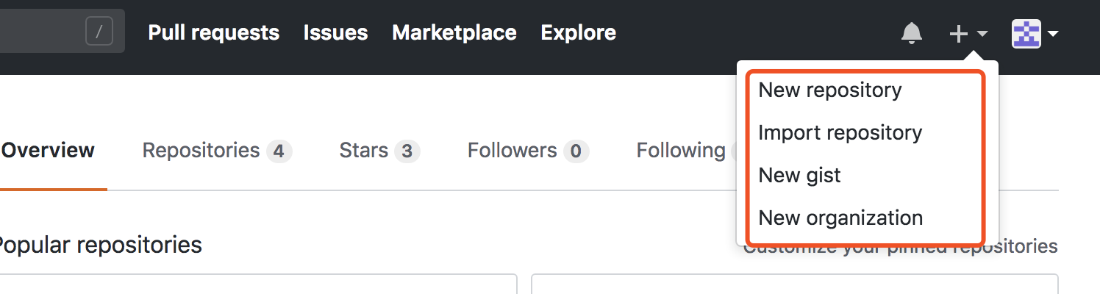Viewport: 1100px width, 294px height.
Task: Click the Repositories count badge showing 4
Action: [279, 151]
